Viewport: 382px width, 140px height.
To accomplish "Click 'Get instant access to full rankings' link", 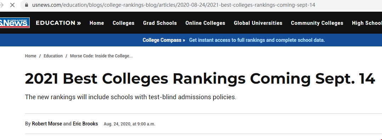I will [257, 40].
